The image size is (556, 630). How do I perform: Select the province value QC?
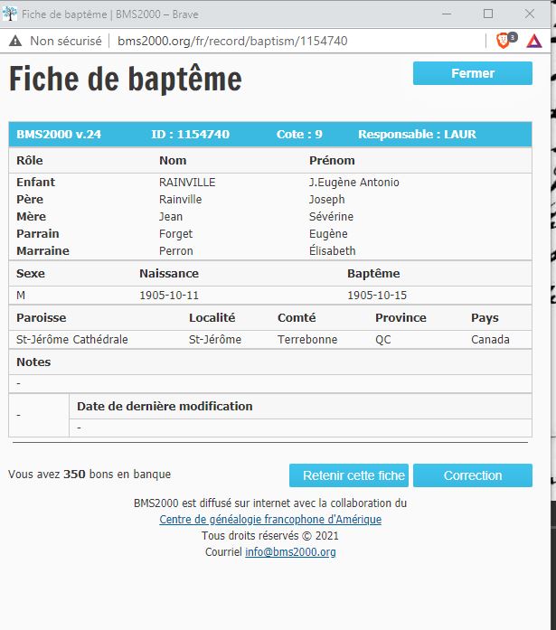point(382,340)
